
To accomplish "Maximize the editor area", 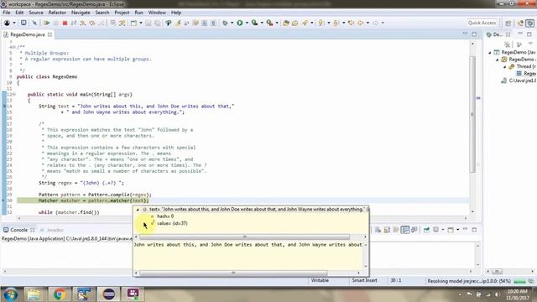I will [x=474, y=34].
